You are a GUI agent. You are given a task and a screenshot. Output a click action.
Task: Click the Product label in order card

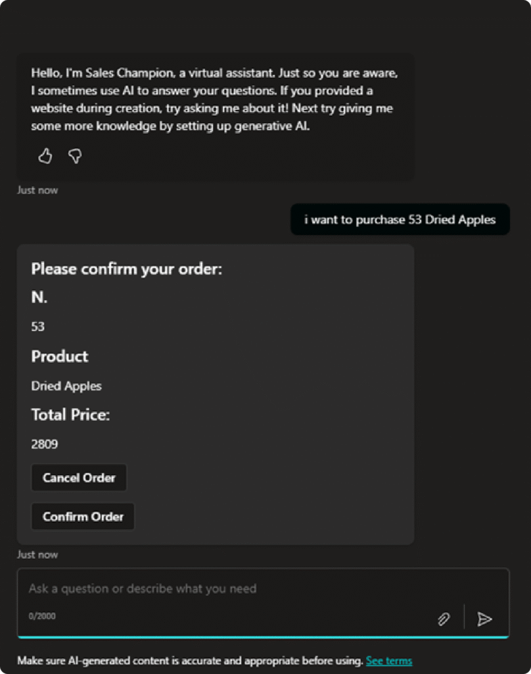60,356
